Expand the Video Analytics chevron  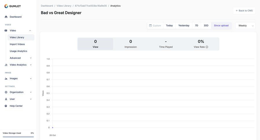tap(31, 65)
